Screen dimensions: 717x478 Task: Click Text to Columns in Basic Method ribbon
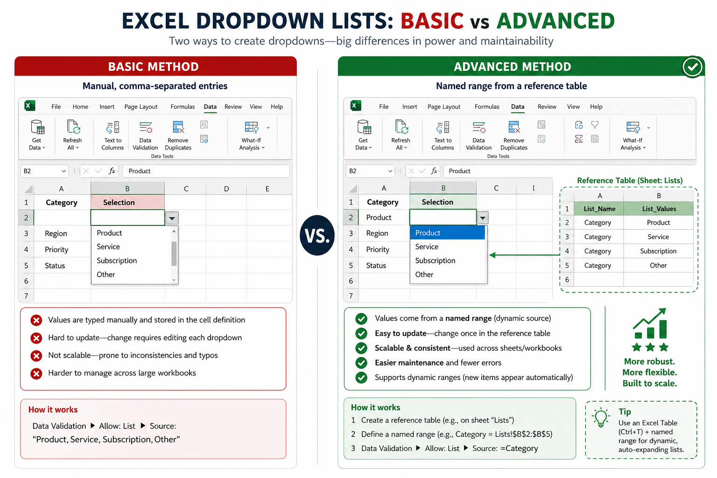point(112,135)
